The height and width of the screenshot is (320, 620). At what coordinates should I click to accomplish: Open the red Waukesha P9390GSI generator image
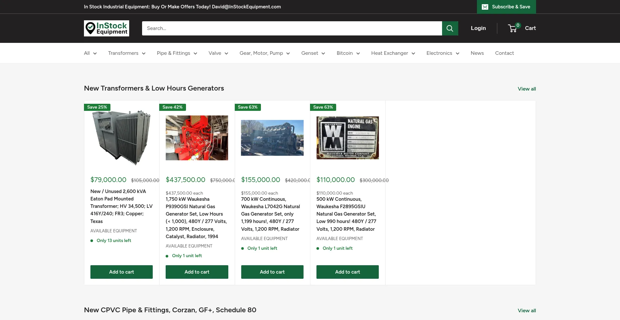[197, 138]
